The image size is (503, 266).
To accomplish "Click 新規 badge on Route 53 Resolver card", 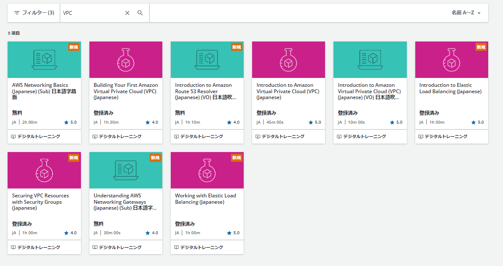I will (x=237, y=47).
